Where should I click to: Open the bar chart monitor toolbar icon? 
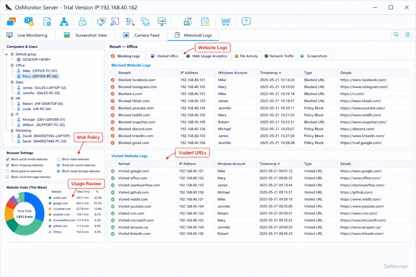coord(162,22)
